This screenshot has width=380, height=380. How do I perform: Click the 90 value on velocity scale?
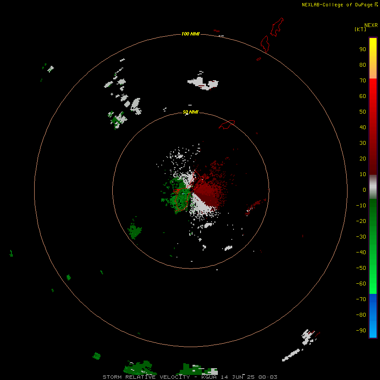[363, 49]
